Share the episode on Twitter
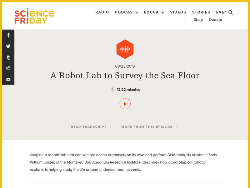Screen dimensions: 250x188 (x=8, y=46)
